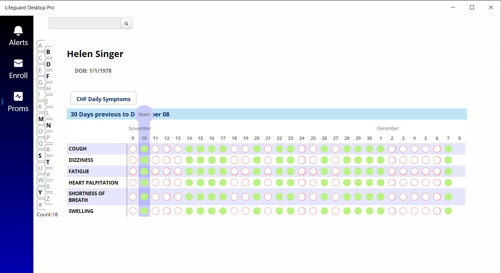The width and height of the screenshot is (501, 273).
Task: Toggle the FATIGUE circle for December 1
Action: 381,171
